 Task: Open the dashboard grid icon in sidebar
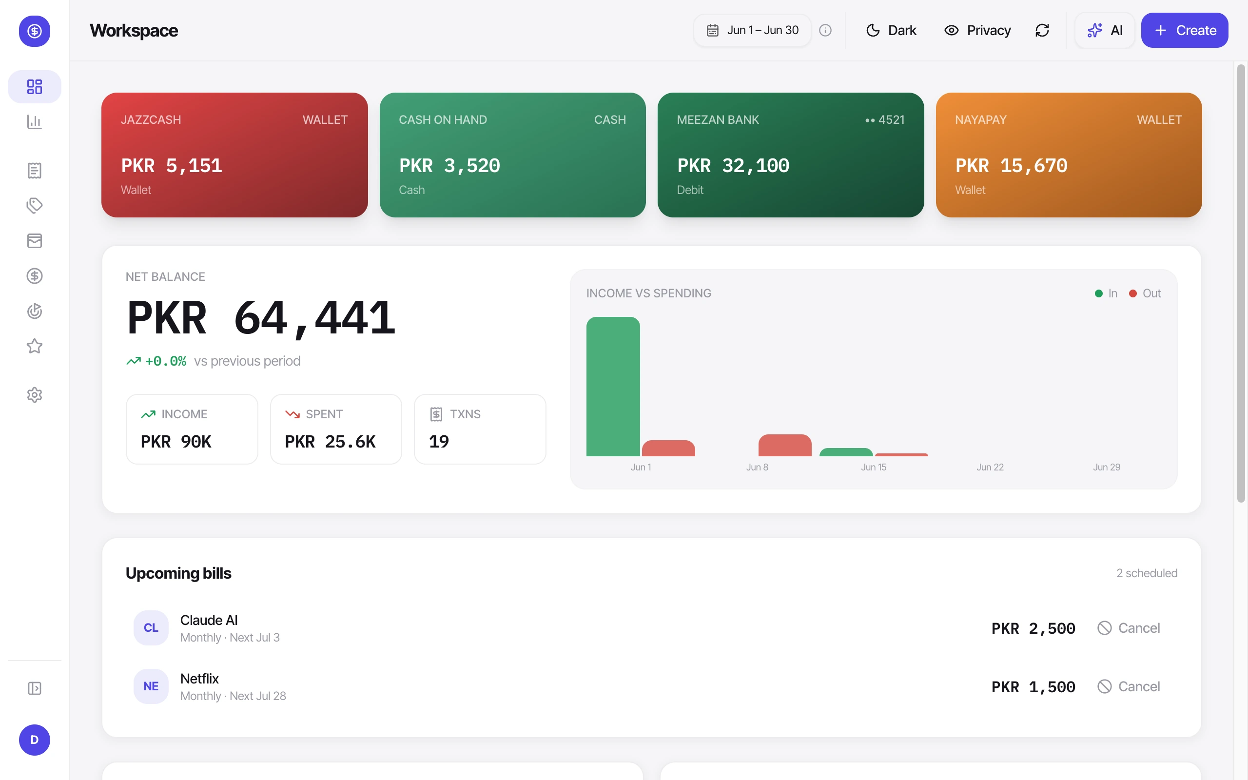tap(35, 87)
